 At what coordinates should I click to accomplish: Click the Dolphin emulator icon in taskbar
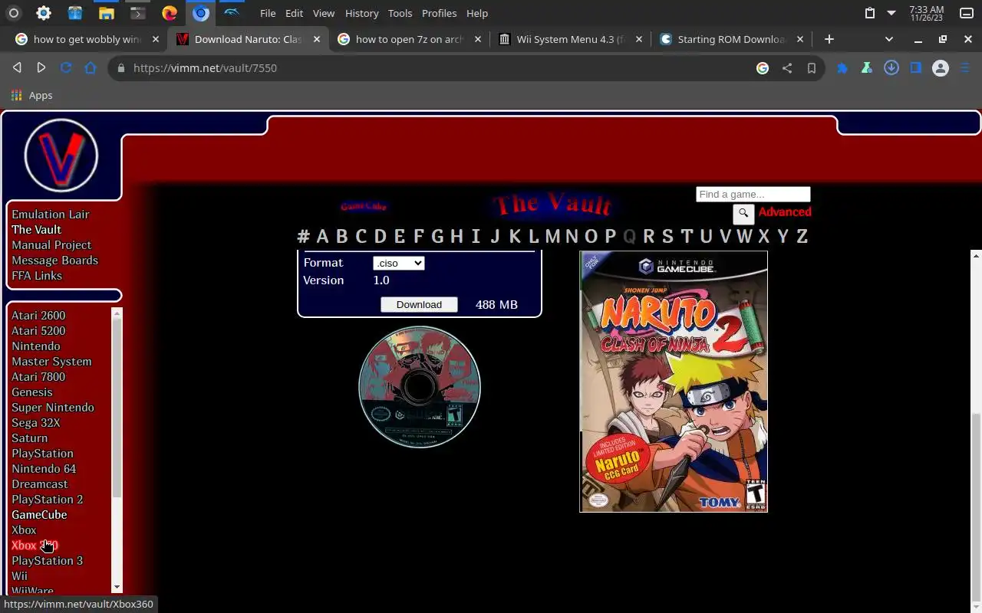tap(232, 13)
